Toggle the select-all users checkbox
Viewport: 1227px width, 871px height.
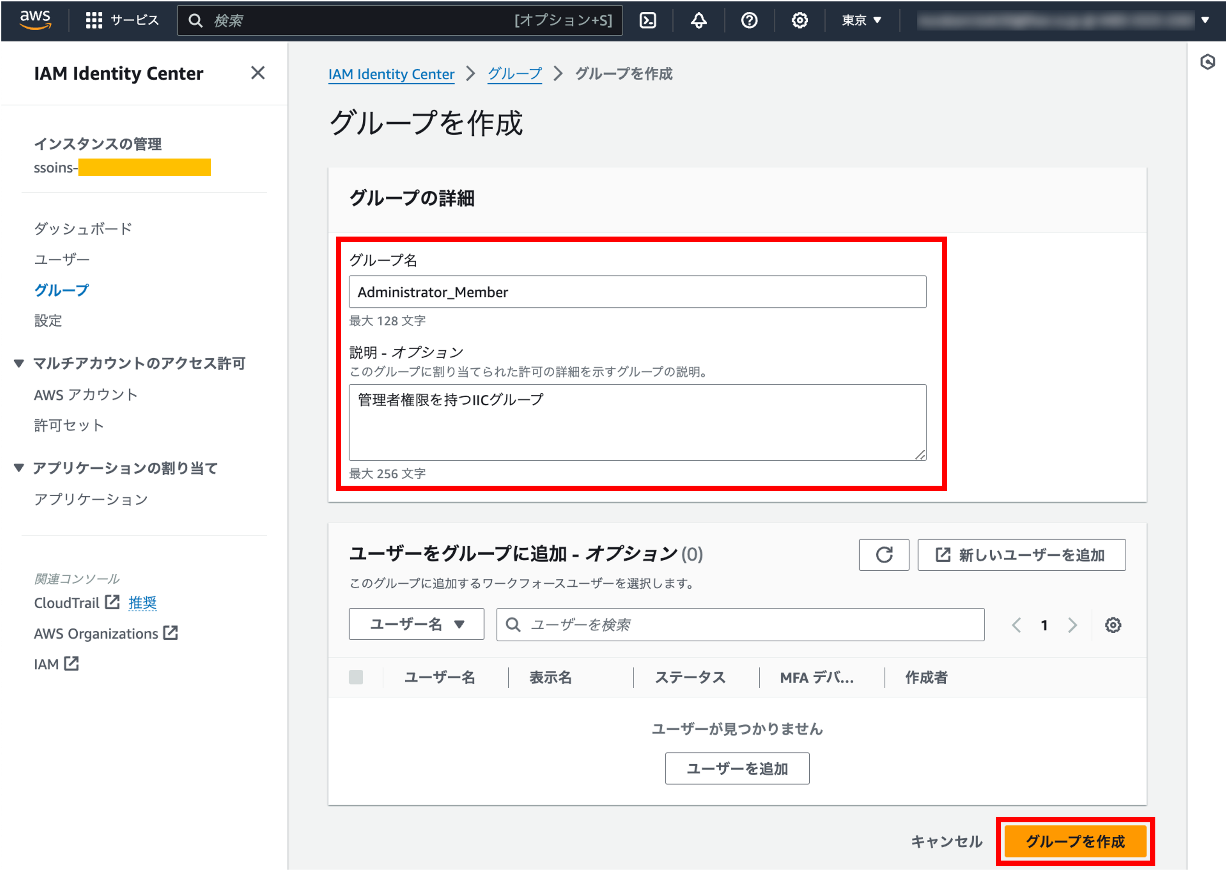[356, 678]
